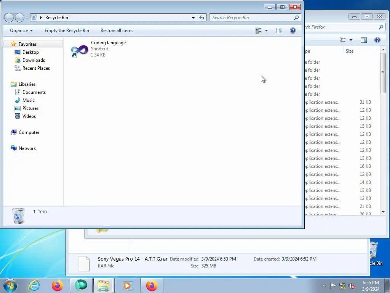Expand the breadcrumb arrow before Recycle Bin
This screenshot has height=293, width=390.
pos(41,18)
